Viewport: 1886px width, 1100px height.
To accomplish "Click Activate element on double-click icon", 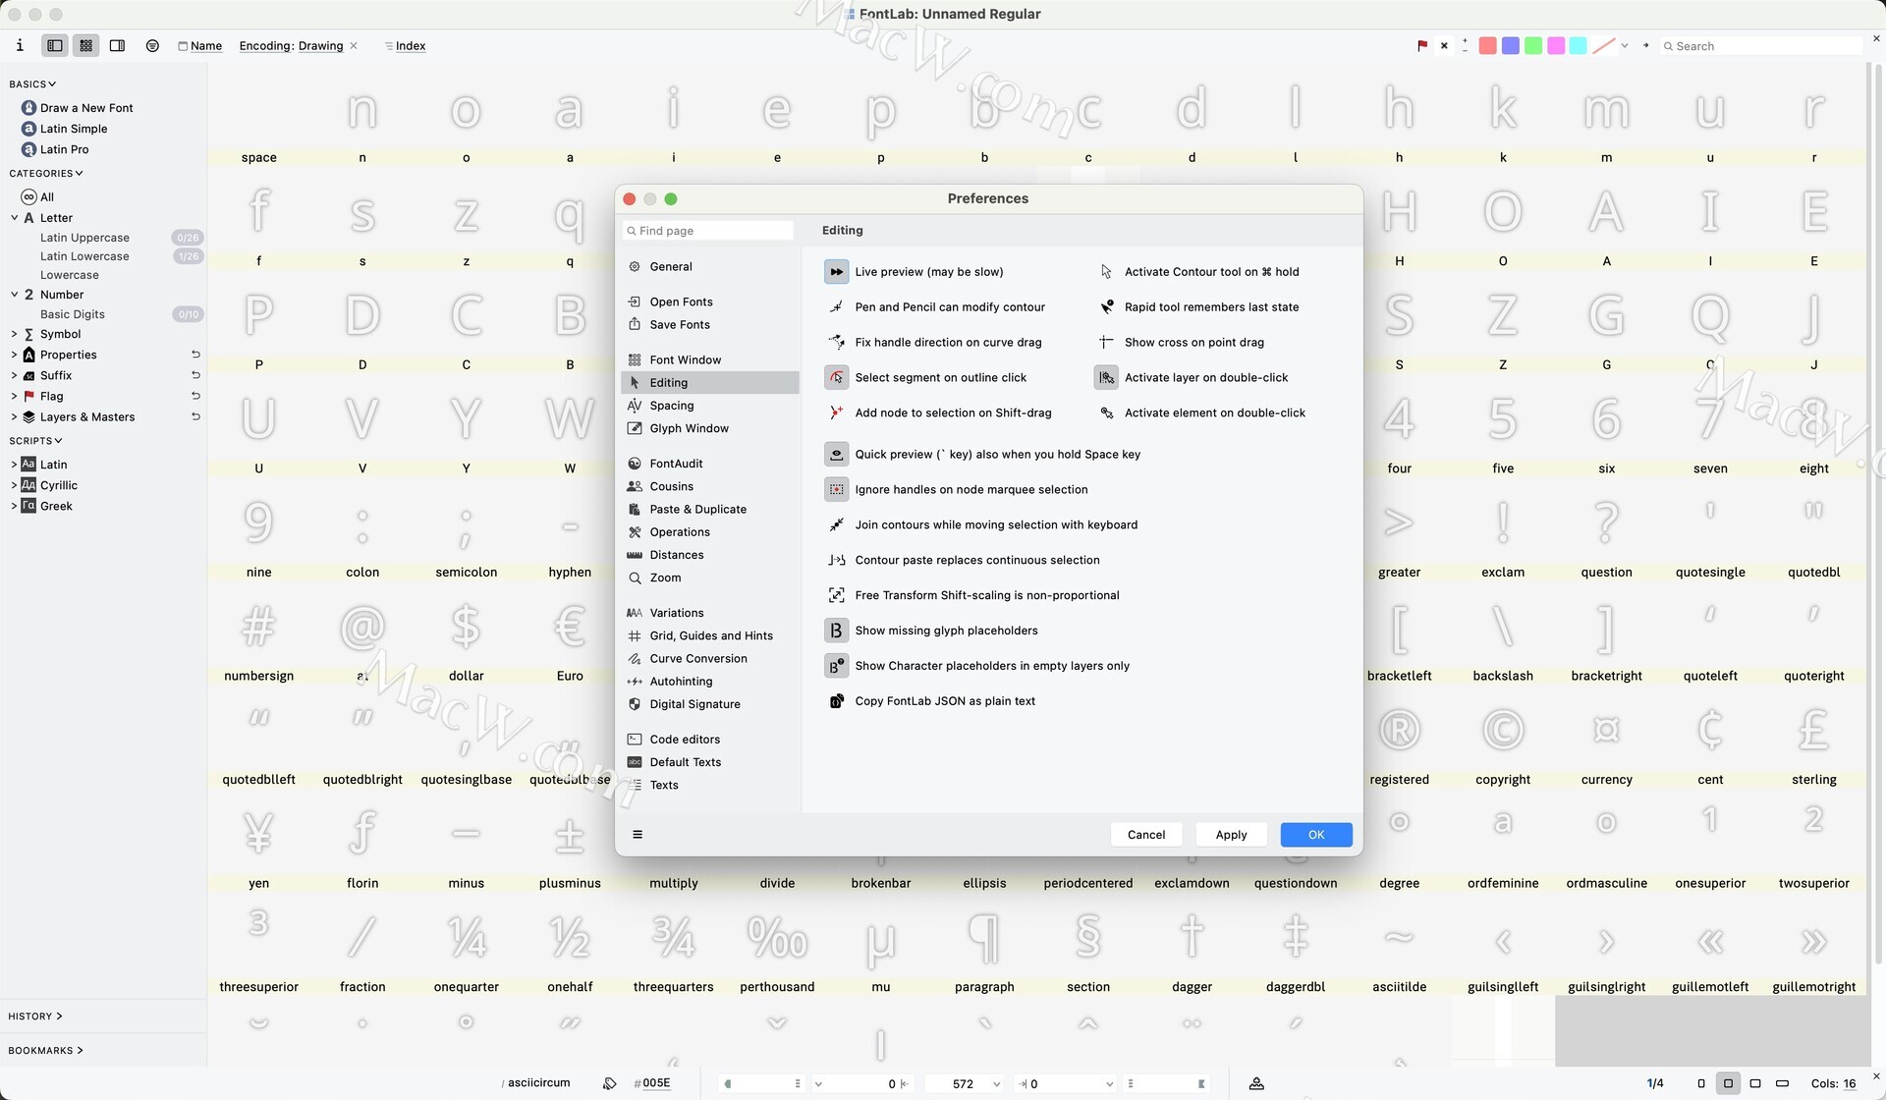I will click(1106, 413).
